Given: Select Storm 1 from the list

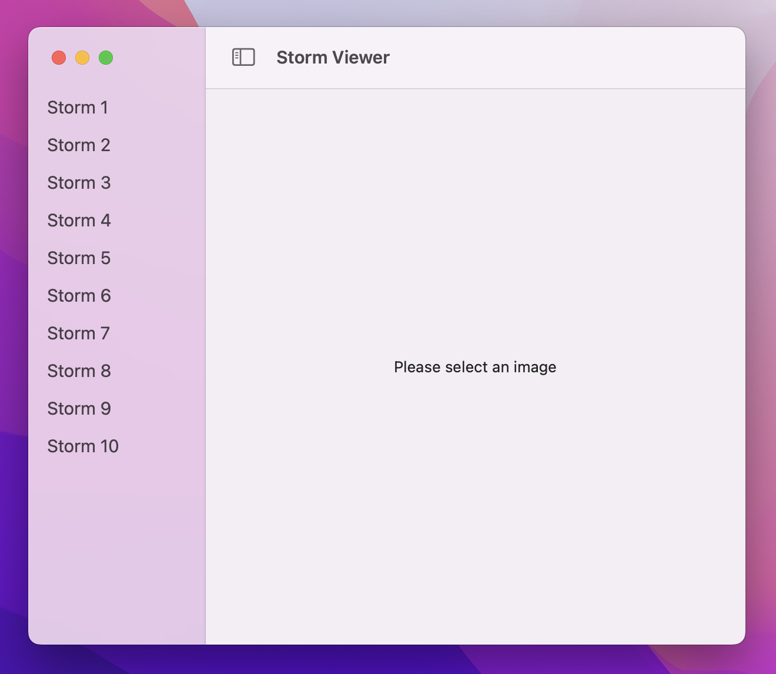Looking at the screenshot, I should 78,108.
